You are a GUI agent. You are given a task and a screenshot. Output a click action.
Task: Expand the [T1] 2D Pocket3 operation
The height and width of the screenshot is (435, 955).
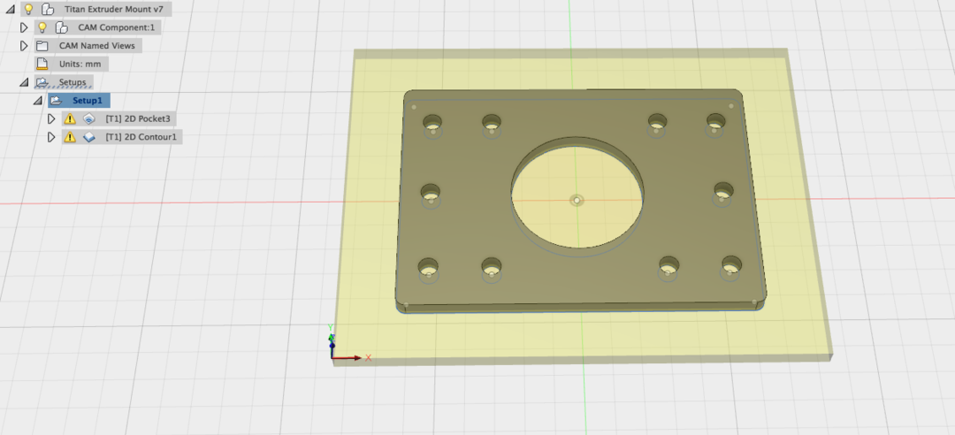pos(51,118)
